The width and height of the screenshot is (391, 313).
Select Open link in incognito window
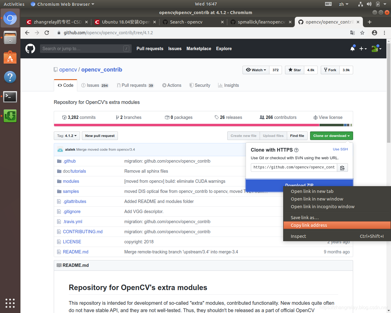[337, 207]
